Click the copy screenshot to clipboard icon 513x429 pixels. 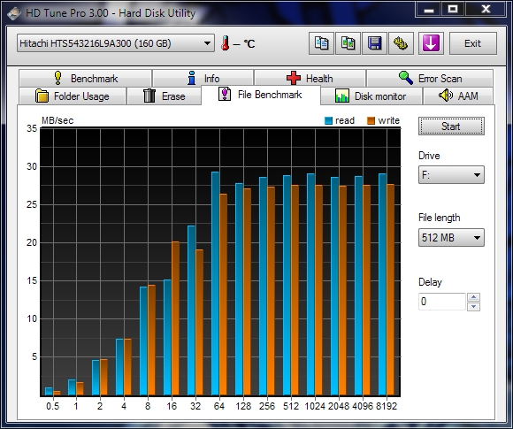pyautogui.click(x=348, y=43)
